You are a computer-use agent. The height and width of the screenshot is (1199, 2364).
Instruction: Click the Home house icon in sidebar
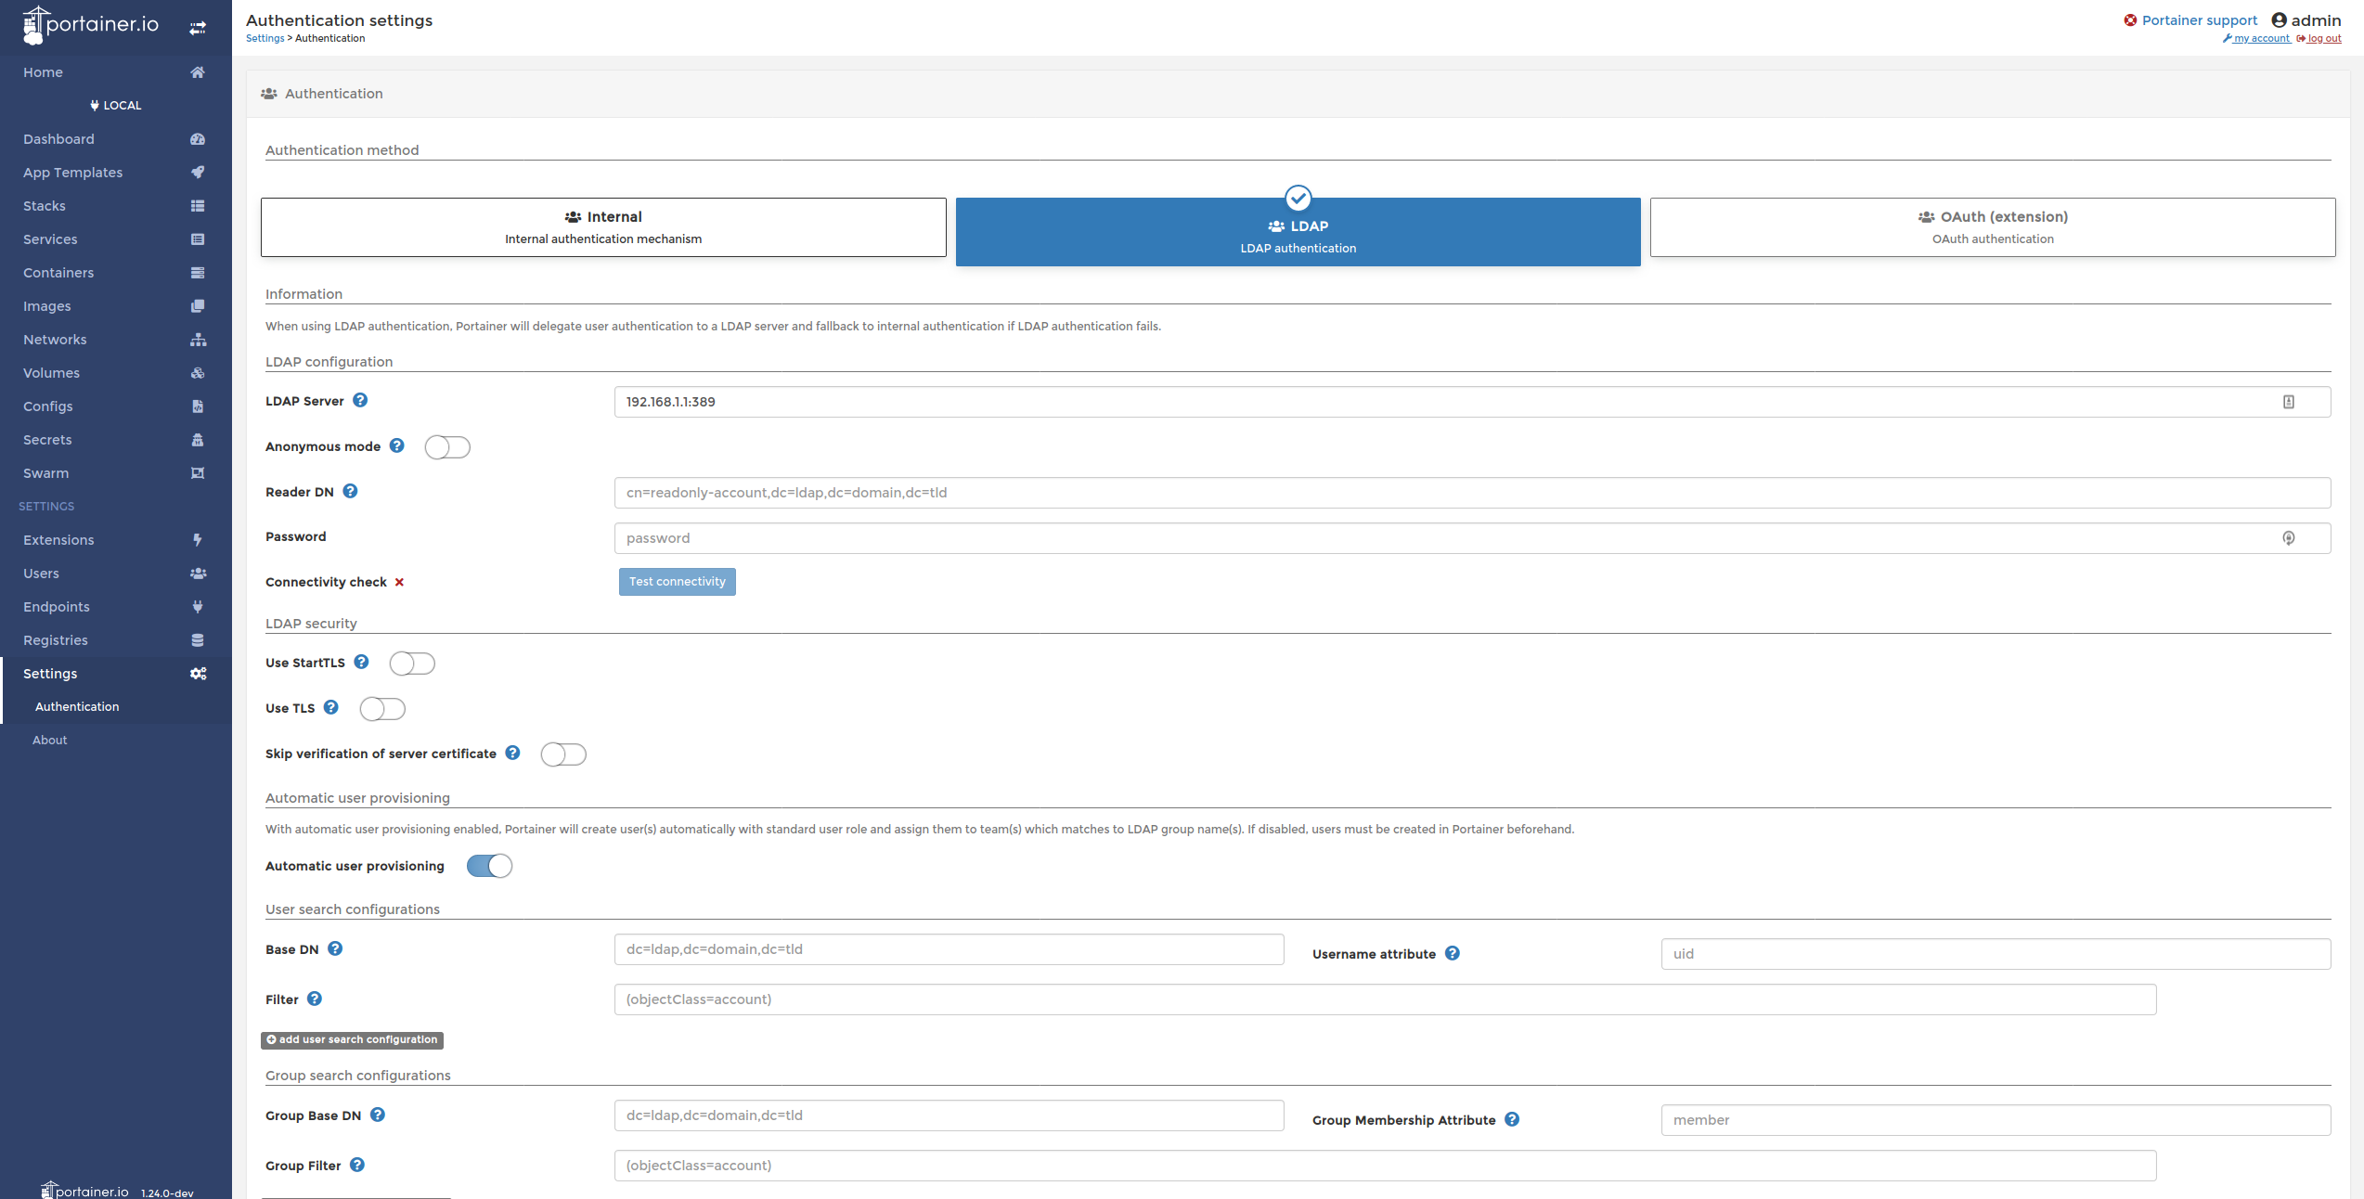(x=198, y=72)
